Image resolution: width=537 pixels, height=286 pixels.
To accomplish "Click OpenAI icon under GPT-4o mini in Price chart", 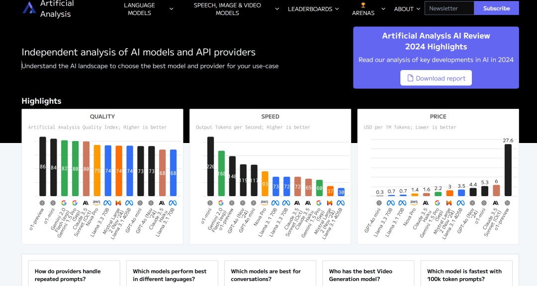I will coord(379,203).
